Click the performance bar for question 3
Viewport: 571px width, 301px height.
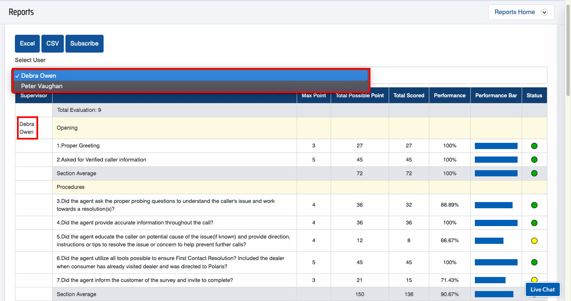pos(494,205)
